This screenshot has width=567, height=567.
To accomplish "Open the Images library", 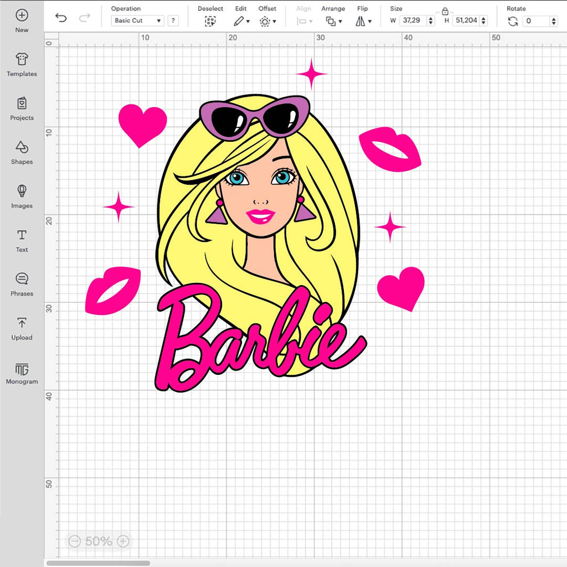I will click(22, 194).
